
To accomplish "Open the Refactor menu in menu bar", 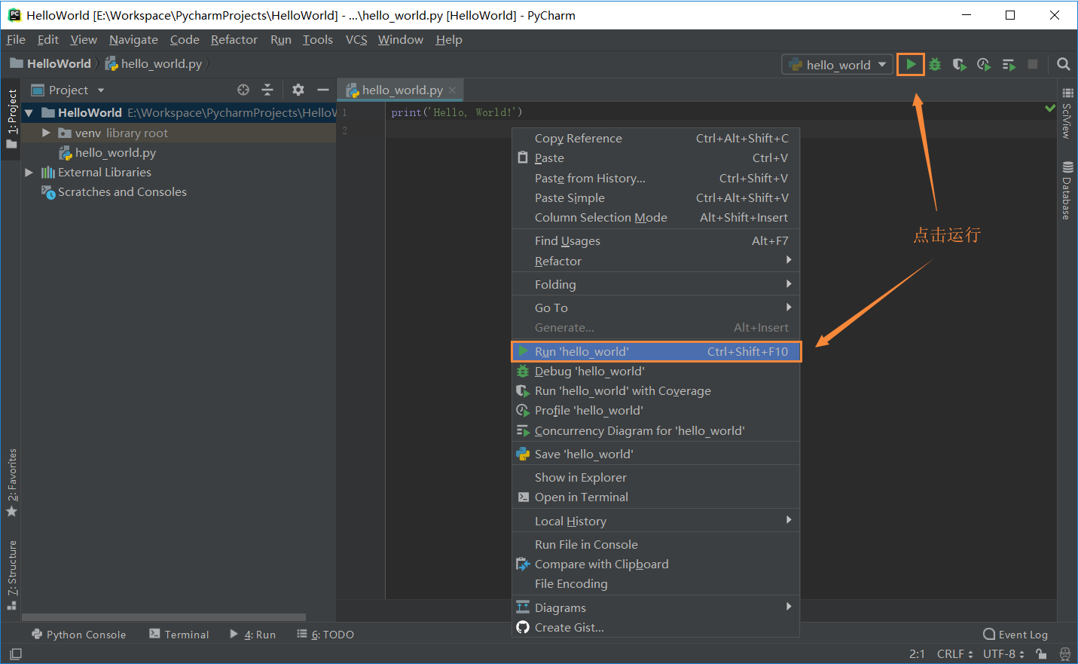I will 234,39.
